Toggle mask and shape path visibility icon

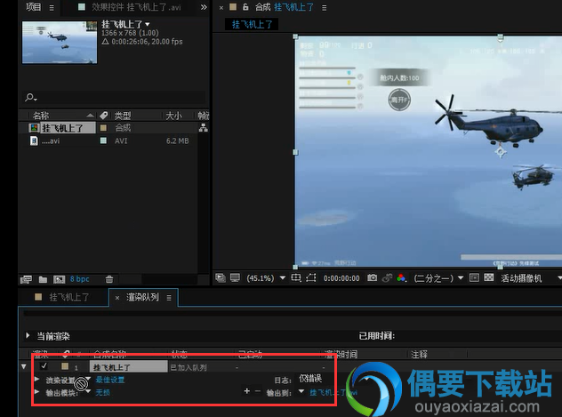310,277
